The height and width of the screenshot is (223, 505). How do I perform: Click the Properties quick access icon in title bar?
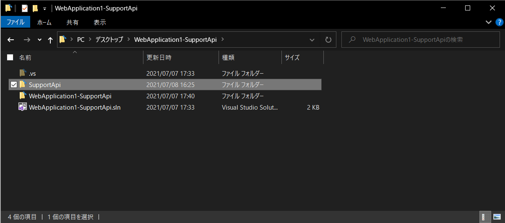(x=25, y=8)
